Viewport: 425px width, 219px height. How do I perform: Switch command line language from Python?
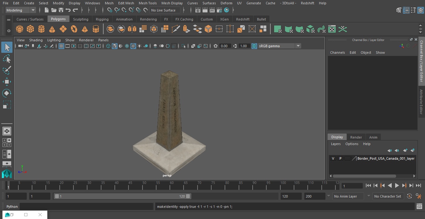pos(12,207)
